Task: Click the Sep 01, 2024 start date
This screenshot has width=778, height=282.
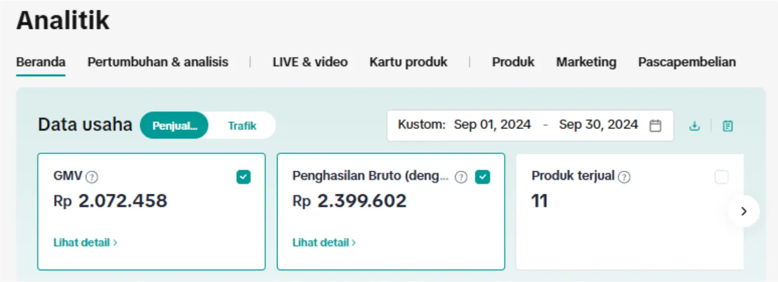Action: point(492,125)
